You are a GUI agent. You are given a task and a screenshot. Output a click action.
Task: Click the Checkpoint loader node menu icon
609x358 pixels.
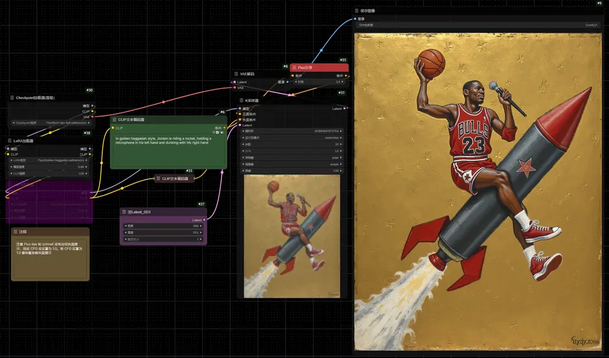click(12, 98)
